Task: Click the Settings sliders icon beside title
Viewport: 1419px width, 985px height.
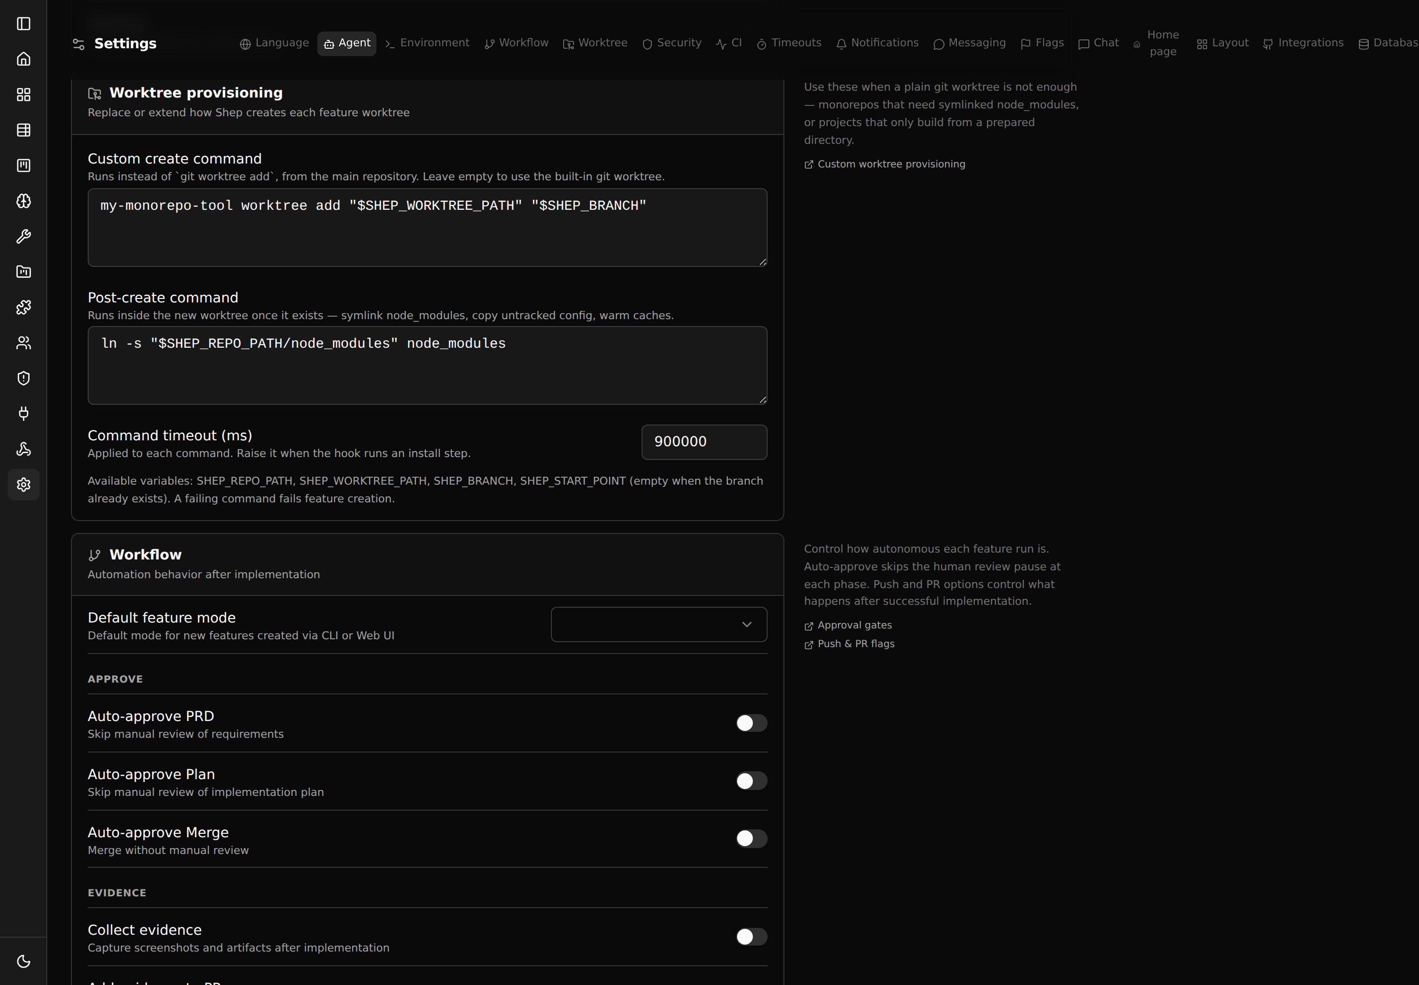Action: coord(78,44)
